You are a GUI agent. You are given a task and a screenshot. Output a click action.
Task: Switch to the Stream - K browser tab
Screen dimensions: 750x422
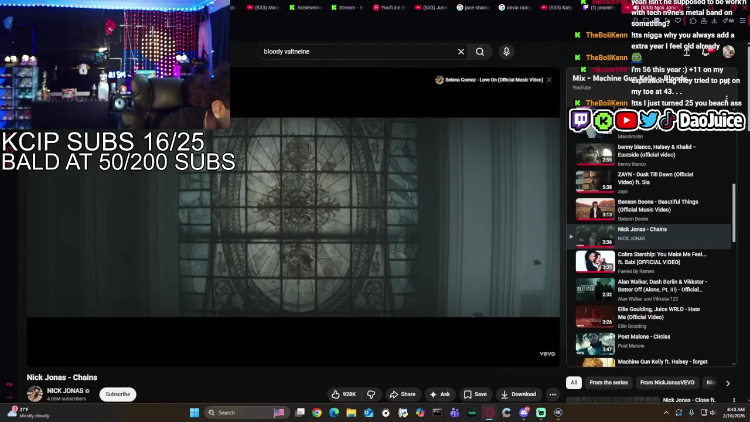(347, 8)
